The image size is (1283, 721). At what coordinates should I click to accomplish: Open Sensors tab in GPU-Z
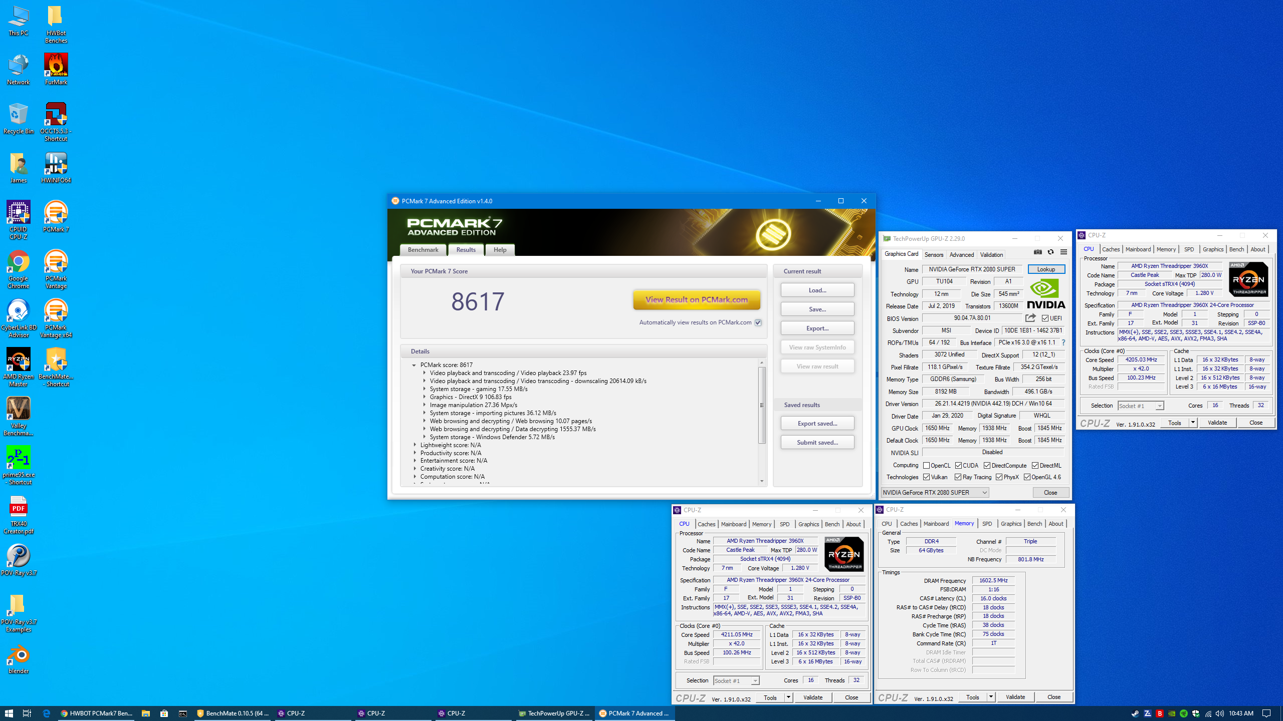pos(934,254)
